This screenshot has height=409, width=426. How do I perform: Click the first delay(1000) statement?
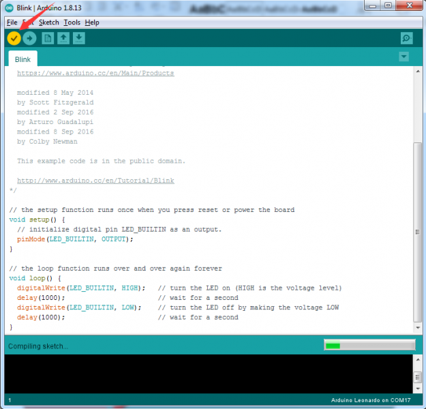coord(41,298)
